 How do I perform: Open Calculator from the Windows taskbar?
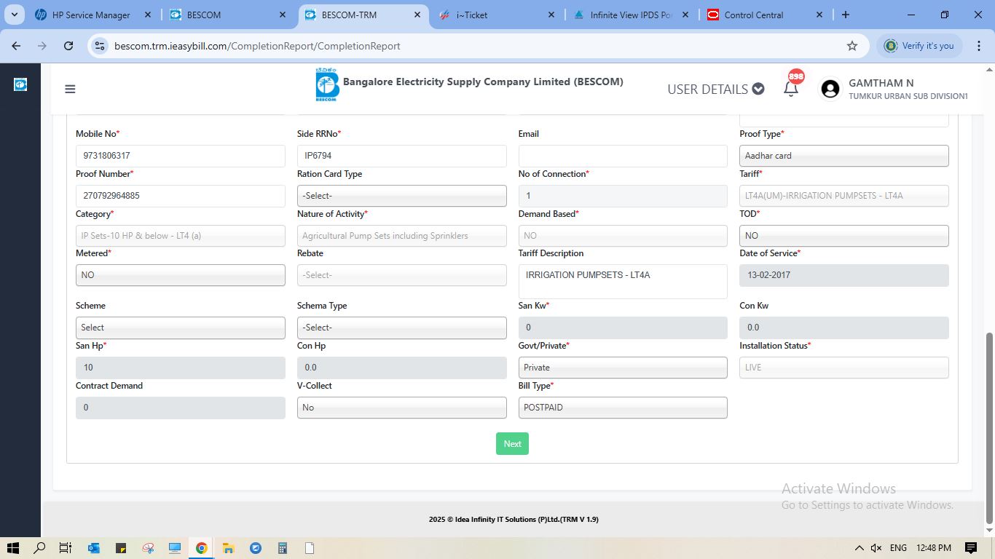282,548
